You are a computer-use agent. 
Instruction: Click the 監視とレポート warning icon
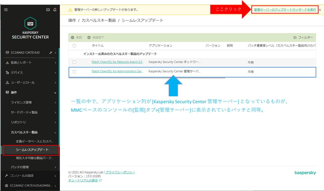7,63
